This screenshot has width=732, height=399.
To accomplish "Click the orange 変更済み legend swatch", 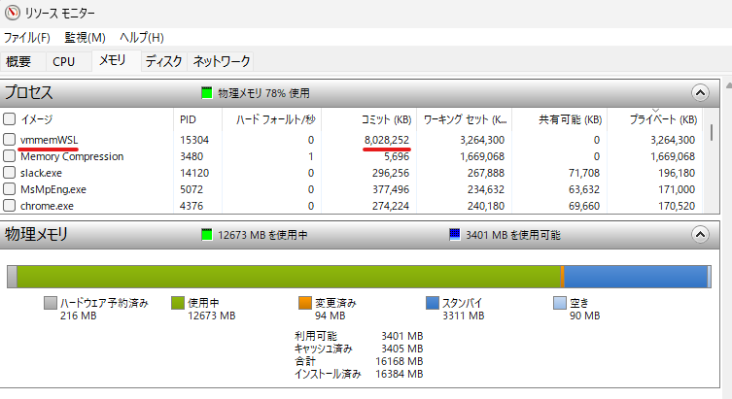I will tap(305, 303).
